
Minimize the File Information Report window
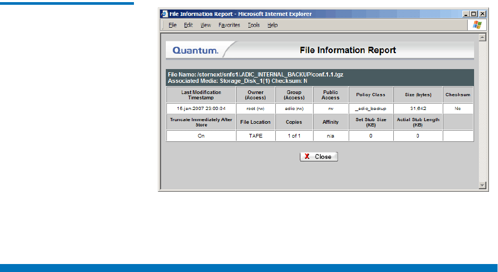tap(466, 14)
